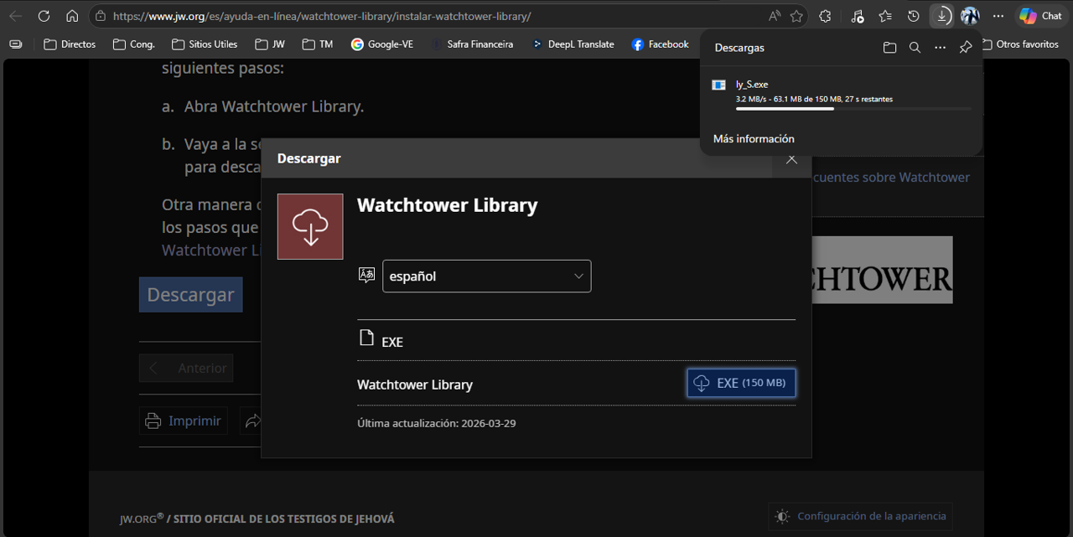Screen dimensions: 1073x537
Task: Open the DeepL Translate bookmark
Action: coord(573,44)
